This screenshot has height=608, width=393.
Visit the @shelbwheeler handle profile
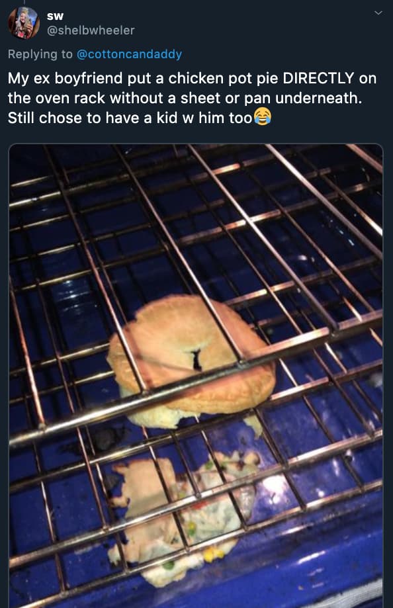(x=91, y=30)
